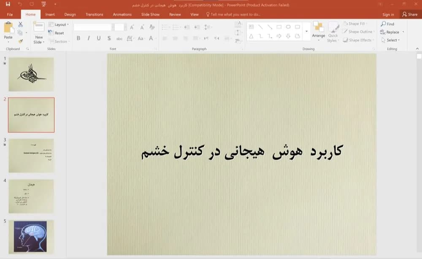Click the Reset slide button

(56, 33)
